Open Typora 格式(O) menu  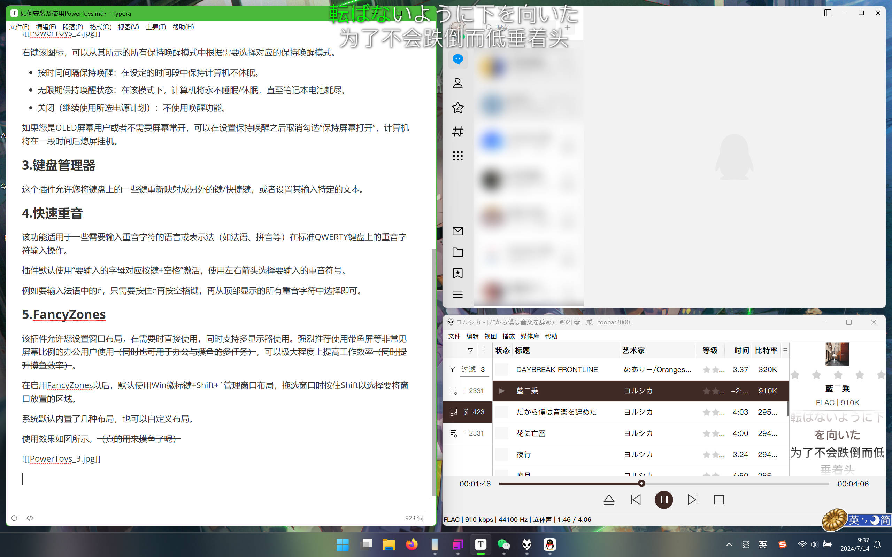[100, 27]
